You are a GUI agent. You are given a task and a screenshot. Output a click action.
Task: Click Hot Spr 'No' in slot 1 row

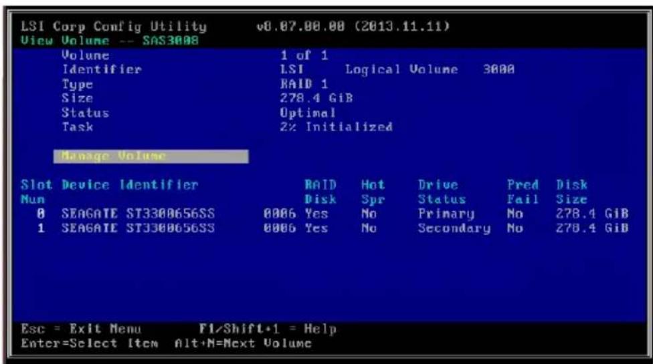click(369, 228)
